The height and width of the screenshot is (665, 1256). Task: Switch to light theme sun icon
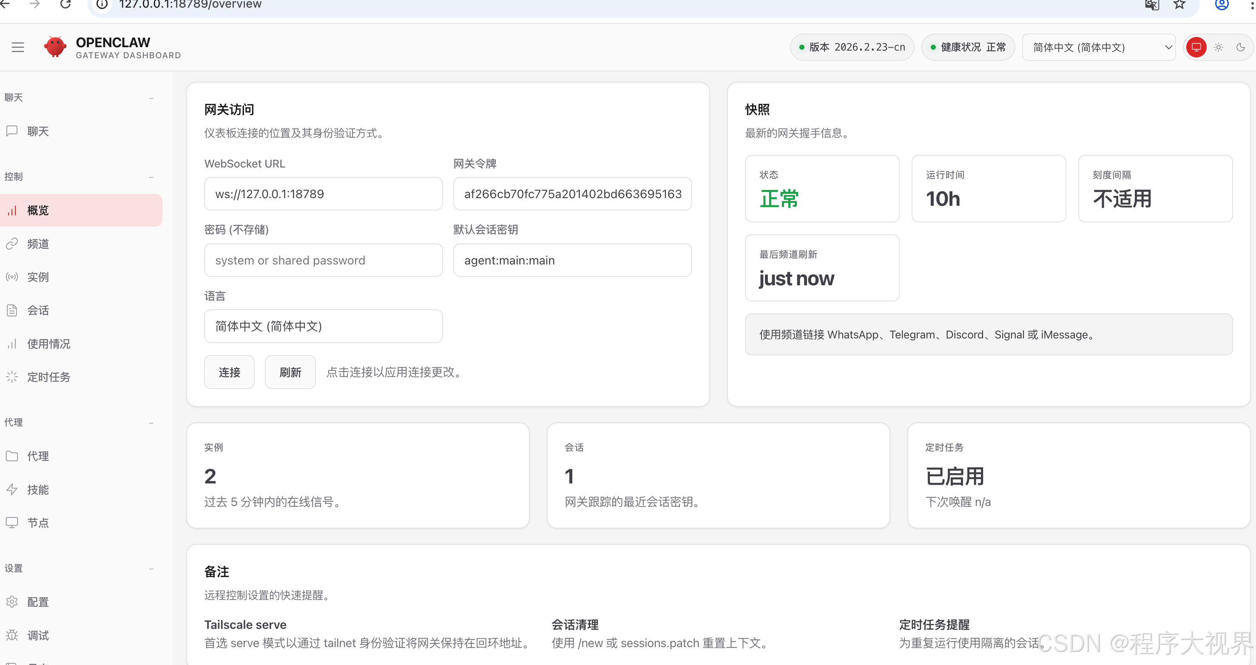pyautogui.click(x=1219, y=47)
